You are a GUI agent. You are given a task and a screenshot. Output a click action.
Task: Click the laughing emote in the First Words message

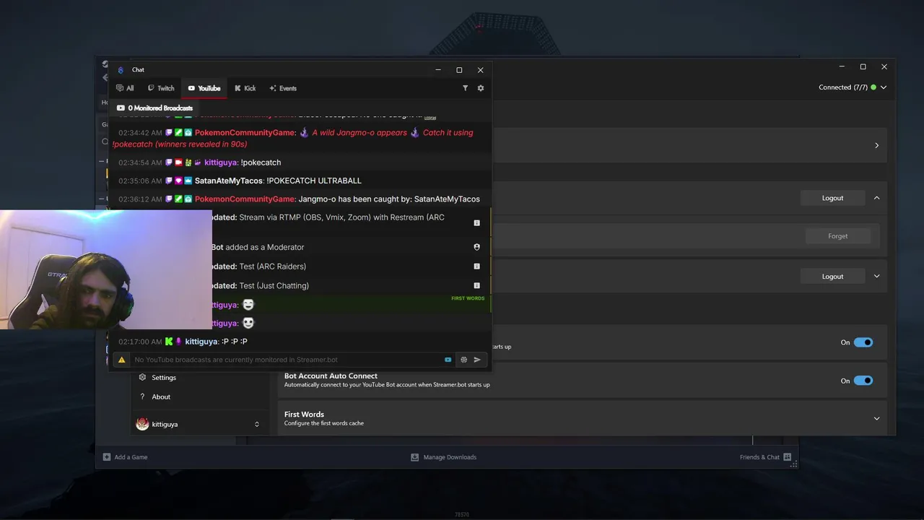[248, 305]
